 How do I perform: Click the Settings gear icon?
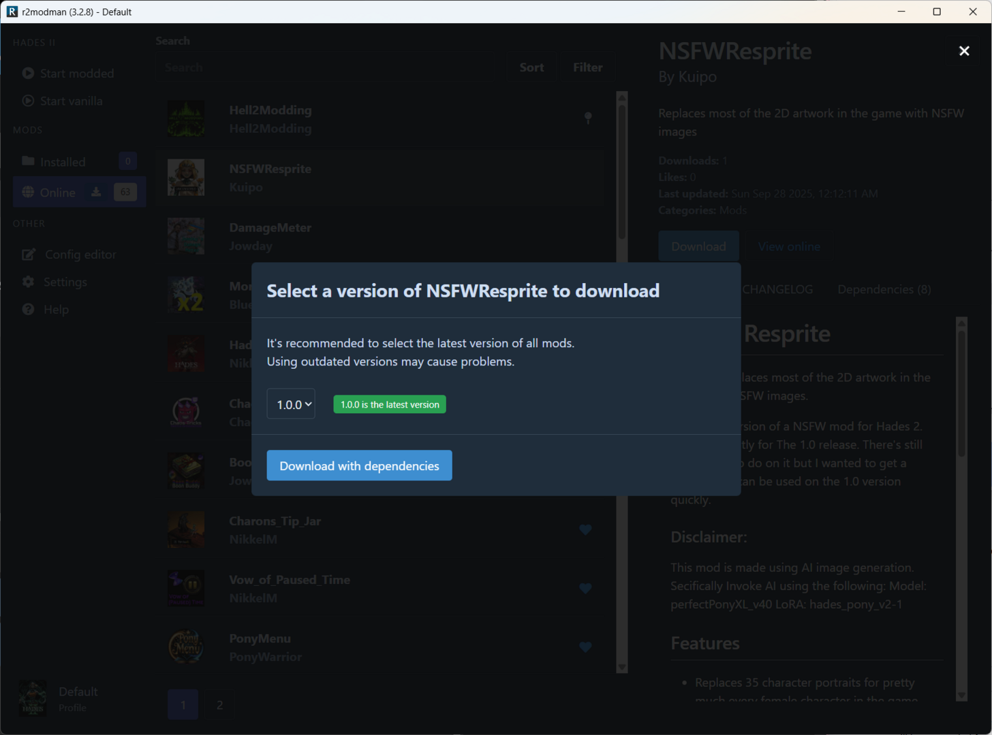[x=28, y=282]
